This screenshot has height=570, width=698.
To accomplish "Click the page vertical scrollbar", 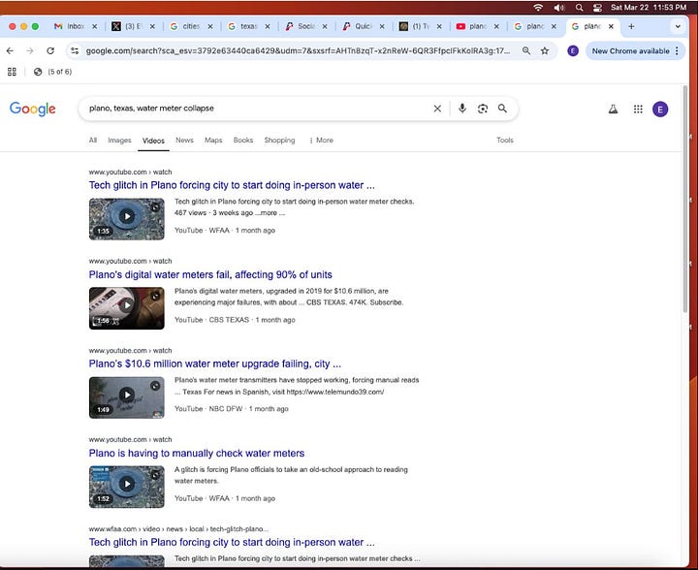I will (685, 200).
